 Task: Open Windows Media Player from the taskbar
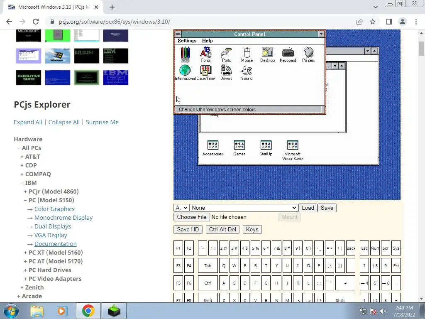tap(62, 311)
